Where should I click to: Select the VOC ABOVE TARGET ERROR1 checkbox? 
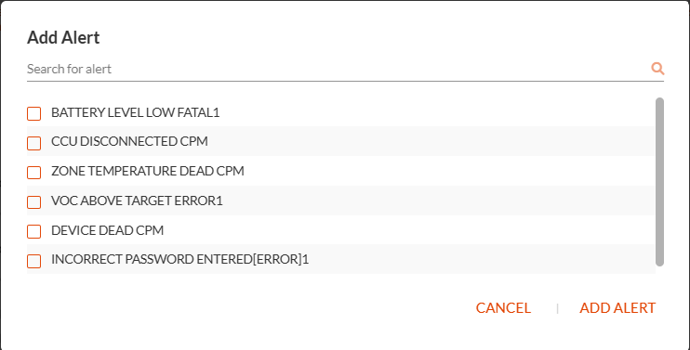click(x=33, y=201)
